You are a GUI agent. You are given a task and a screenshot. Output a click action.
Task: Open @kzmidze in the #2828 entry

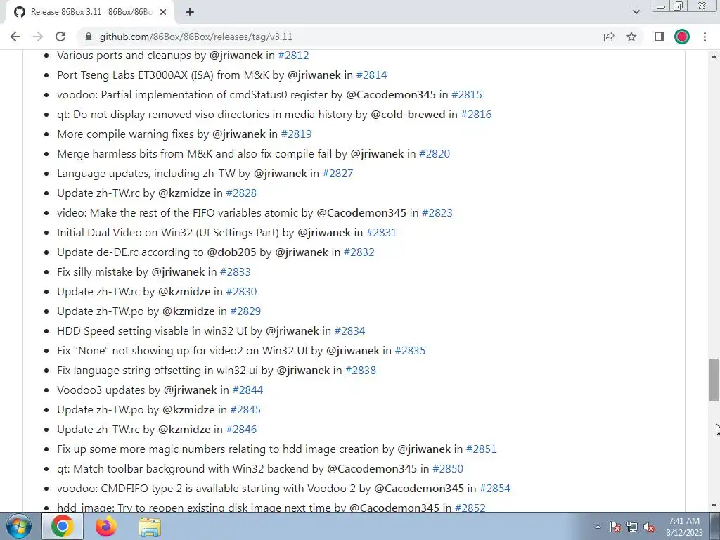(184, 193)
